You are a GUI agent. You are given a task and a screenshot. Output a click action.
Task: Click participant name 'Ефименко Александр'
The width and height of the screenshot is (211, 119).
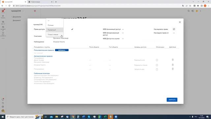click(x=61, y=38)
